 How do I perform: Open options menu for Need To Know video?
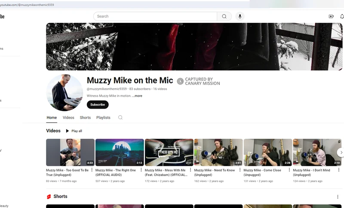tap(240, 170)
